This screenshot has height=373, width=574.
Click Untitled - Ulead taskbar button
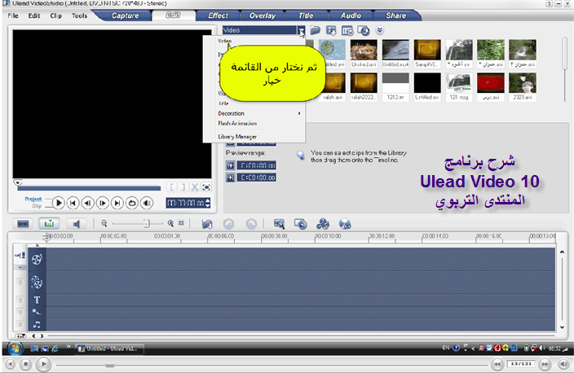click(x=109, y=349)
